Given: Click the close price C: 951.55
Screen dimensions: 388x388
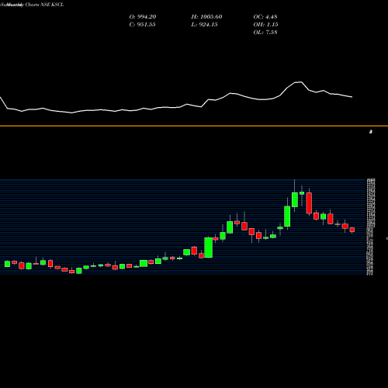Looking at the screenshot, I should (x=142, y=25).
